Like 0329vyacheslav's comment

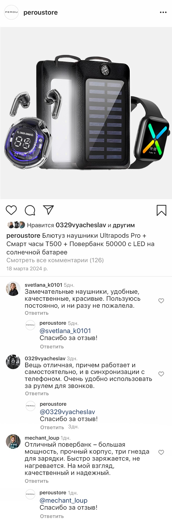click(161, 374)
